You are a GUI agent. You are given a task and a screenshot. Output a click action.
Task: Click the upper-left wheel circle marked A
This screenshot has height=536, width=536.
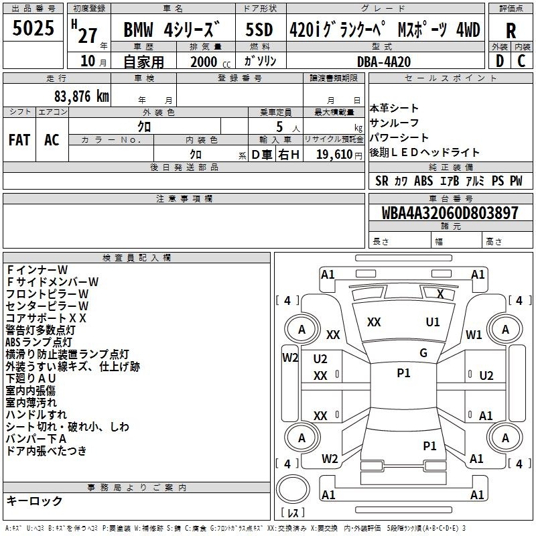[301, 329]
